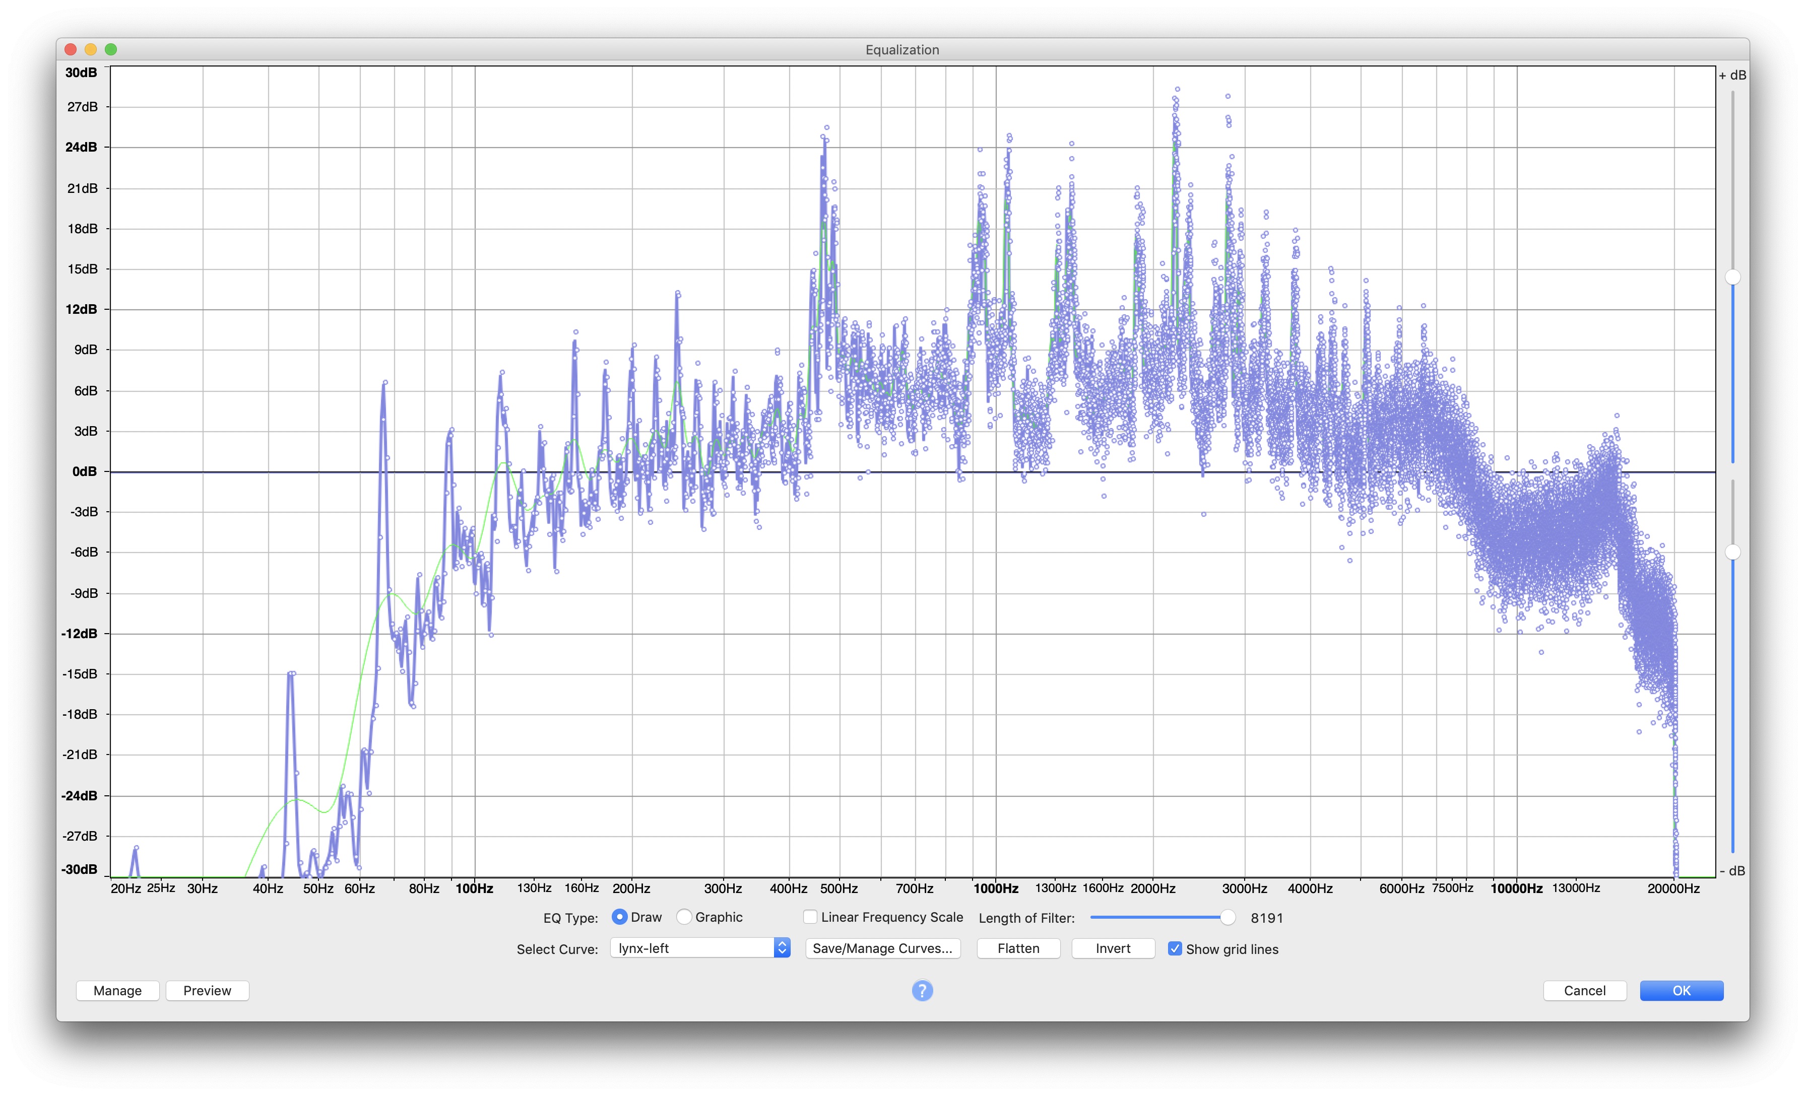Flatten the EQ curve
This screenshot has height=1096, width=1806.
1018,948
